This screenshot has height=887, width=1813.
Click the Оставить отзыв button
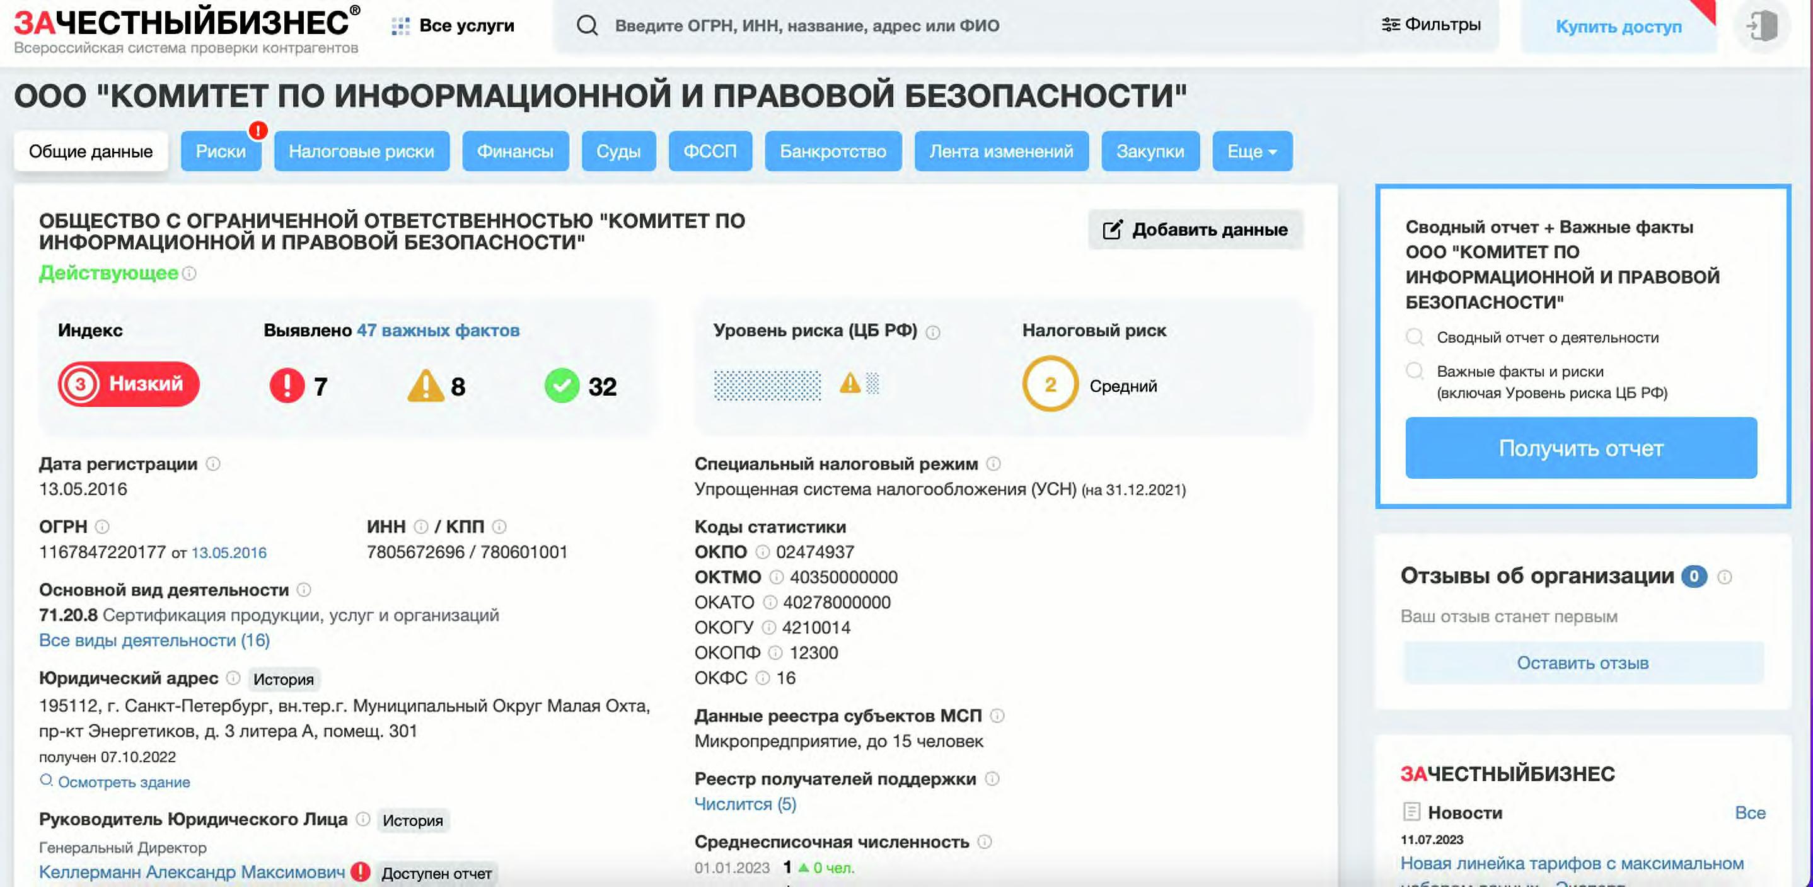pyautogui.click(x=1583, y=663)
